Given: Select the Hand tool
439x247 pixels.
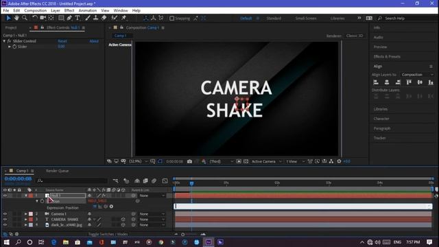Looking at the screenshot, I should point(16,18).
